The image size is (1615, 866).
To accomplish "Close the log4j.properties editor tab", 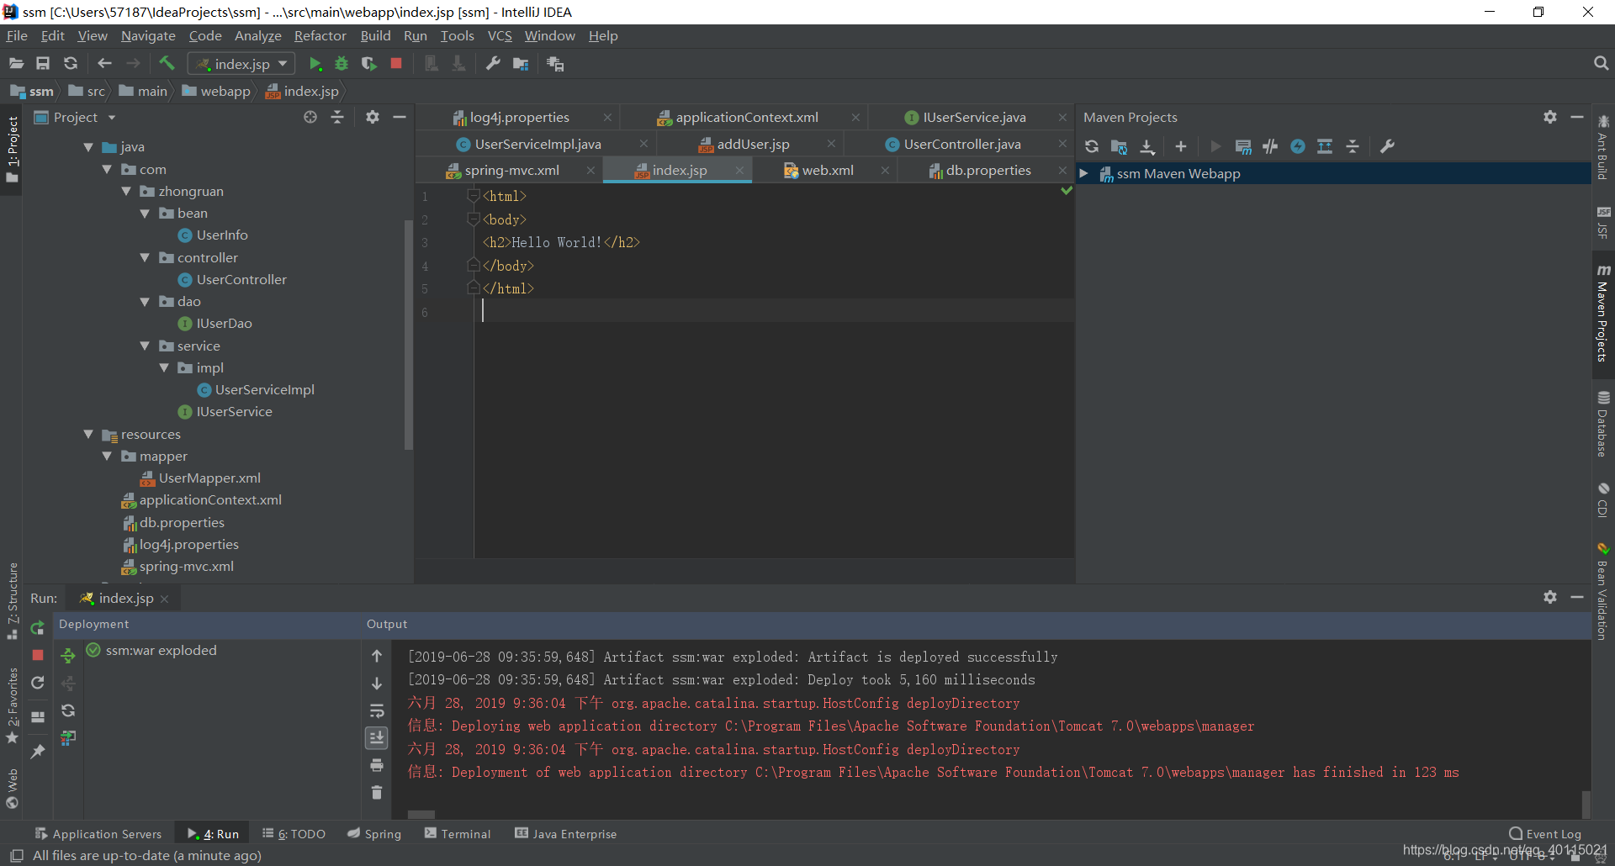I will coord(607,118).
